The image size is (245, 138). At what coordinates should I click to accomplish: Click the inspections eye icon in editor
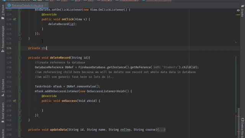click(238, 10)
